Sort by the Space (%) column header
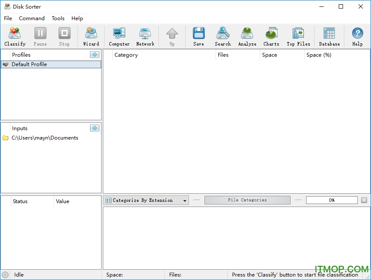Viewport: 371px width, 280px height. tap(337, 55)
